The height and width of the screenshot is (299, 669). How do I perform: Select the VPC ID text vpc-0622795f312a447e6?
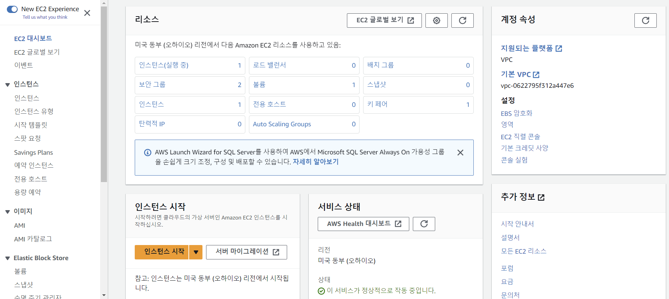pos(537,86)
